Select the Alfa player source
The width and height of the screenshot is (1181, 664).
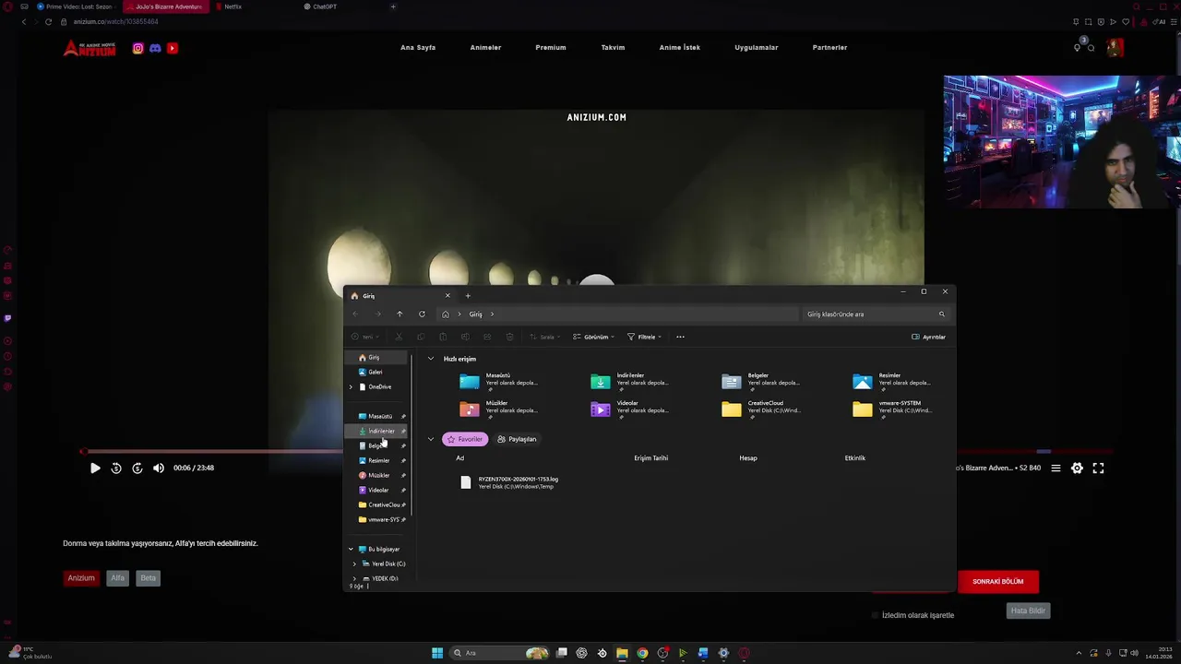(117, 578)
